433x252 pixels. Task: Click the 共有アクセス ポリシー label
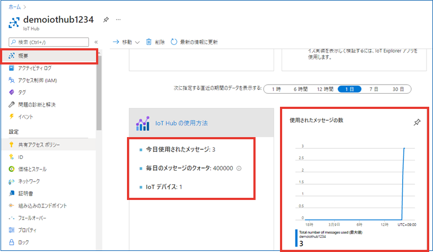coord(39,145)
